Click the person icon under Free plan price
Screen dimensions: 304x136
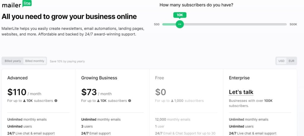(172, 101)
